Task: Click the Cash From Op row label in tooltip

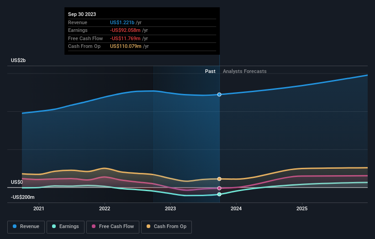Action: 84,47
